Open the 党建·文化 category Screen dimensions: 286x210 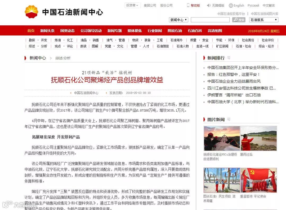(114, 46)
